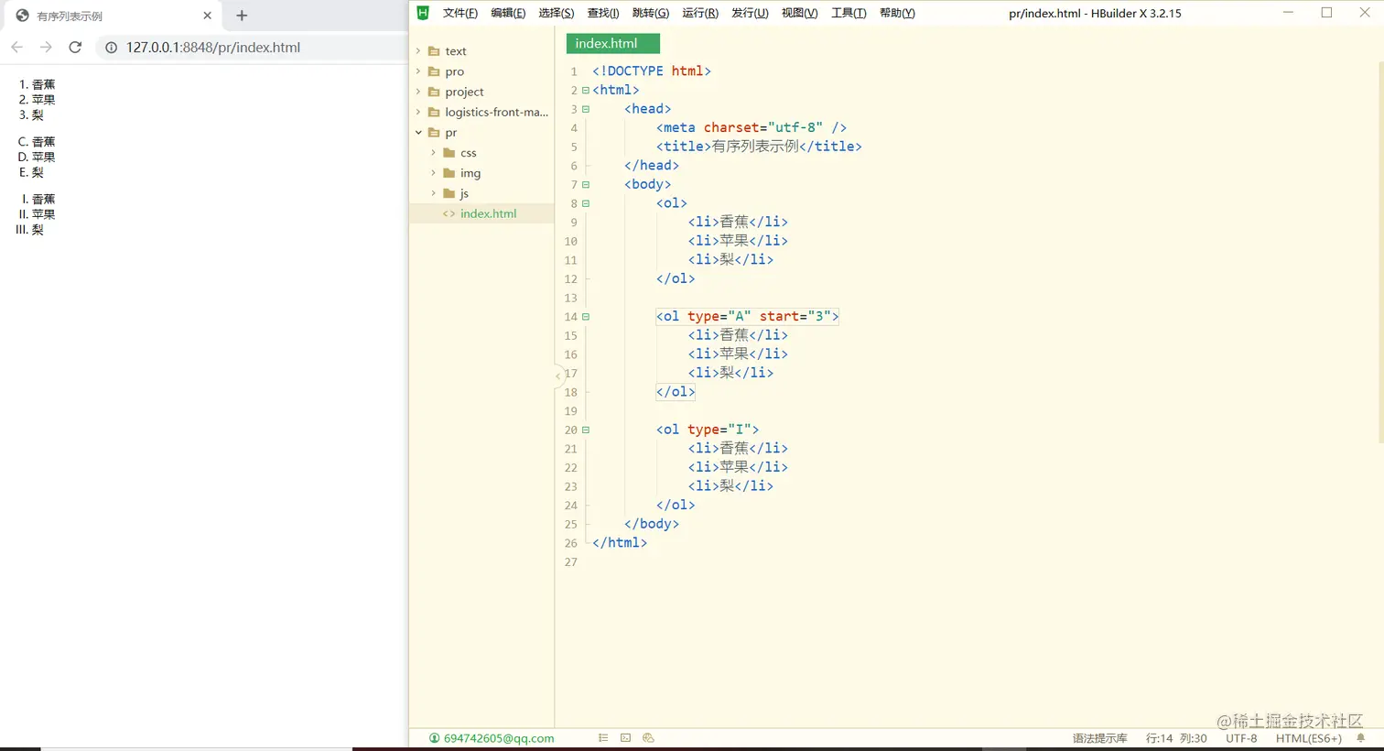Click the site info icon beside the URL
The height and width of the screenshot is (751, 1384).
click(x=111, y=48)
